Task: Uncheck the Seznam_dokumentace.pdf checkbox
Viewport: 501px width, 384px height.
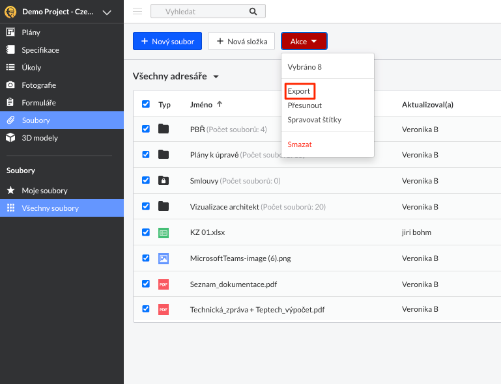Action: [146, 284]
